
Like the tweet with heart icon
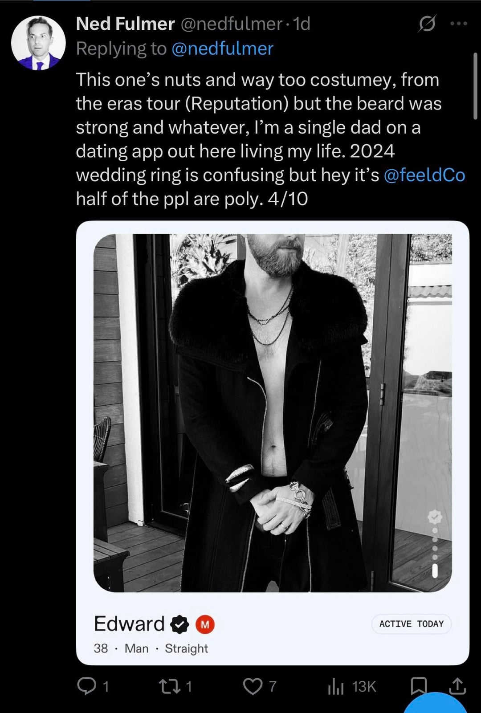tap(253, 686)
